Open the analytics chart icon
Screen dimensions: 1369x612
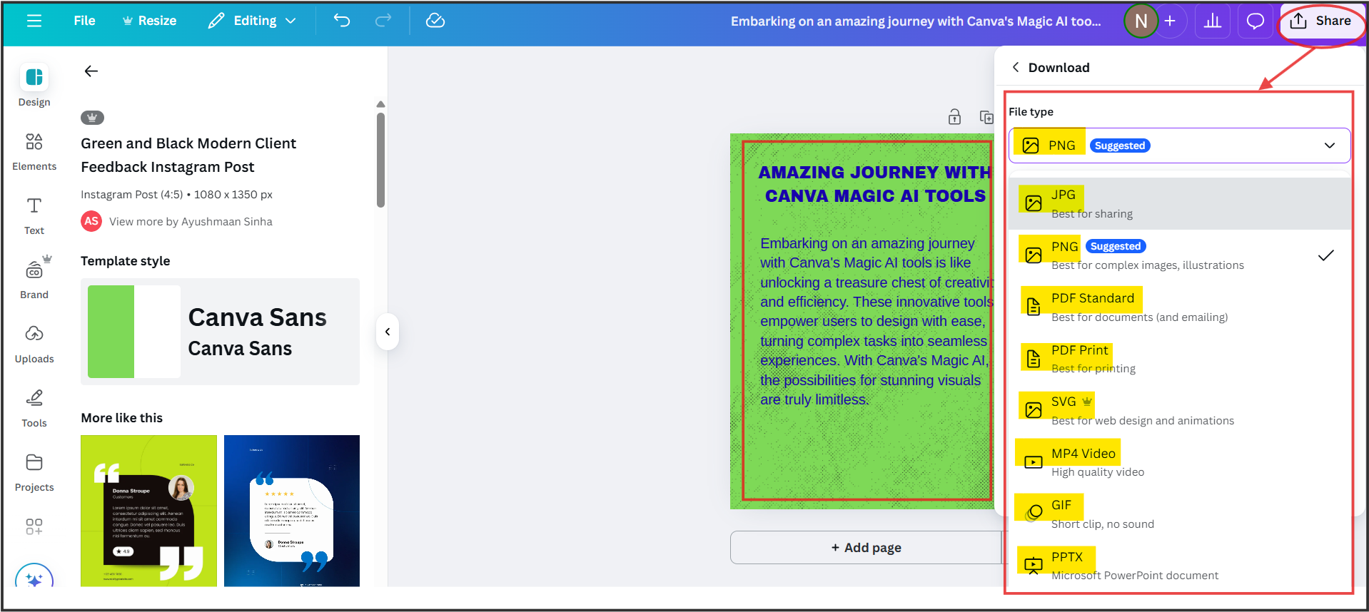(x=1213, y=21)
